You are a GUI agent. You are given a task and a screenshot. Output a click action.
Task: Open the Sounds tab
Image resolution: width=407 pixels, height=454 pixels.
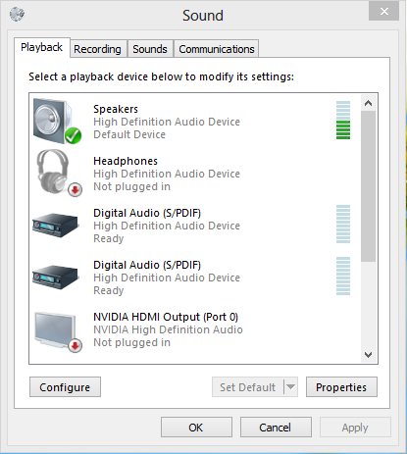point(150,49)
